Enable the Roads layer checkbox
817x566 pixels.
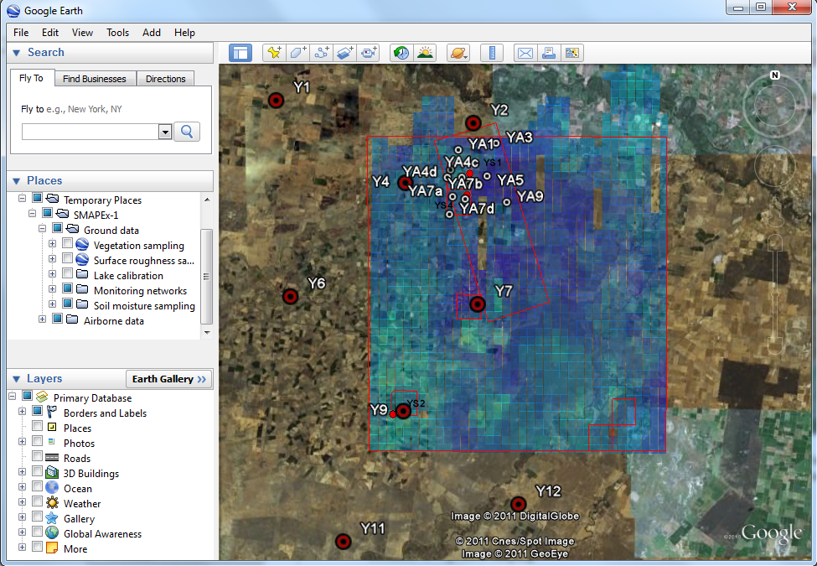(37, 456)
